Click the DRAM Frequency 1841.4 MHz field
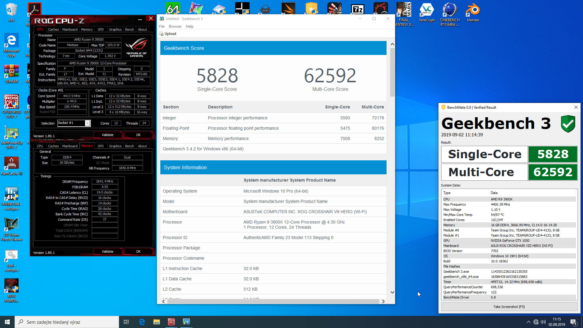 pos(105,181)
